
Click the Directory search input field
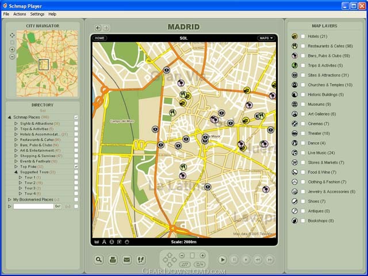[33, 206]
